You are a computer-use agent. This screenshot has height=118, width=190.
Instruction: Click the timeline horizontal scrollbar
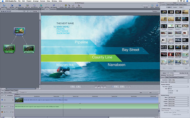pyautogui.click(x=62, y=117)
